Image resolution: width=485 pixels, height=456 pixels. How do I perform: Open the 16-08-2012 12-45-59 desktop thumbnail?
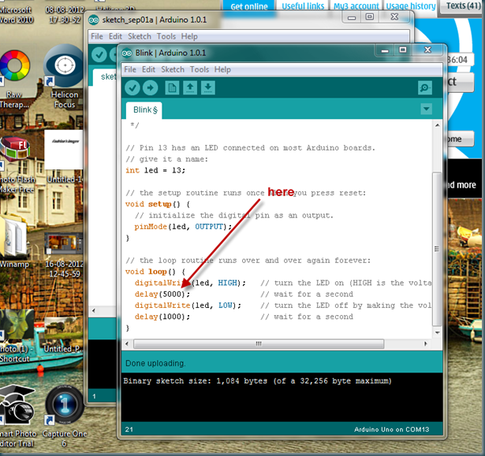pos(64,255)
